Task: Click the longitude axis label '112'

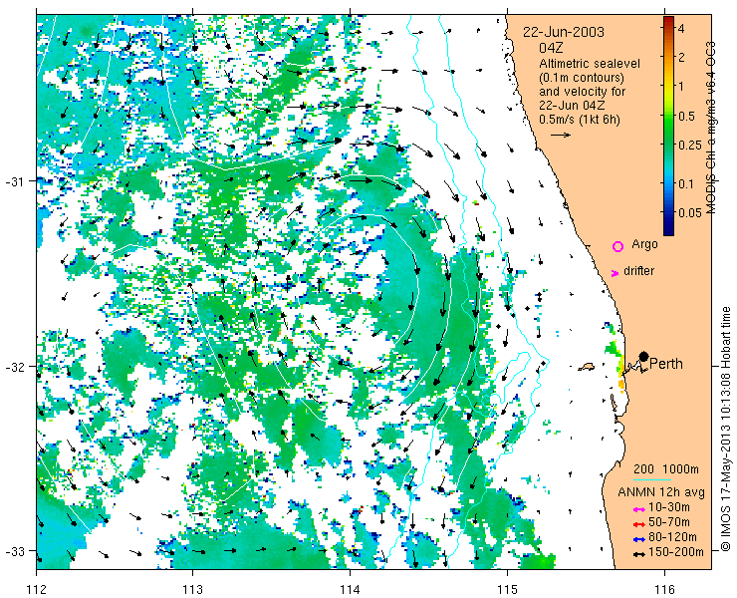Action: (x=36, y=589)
